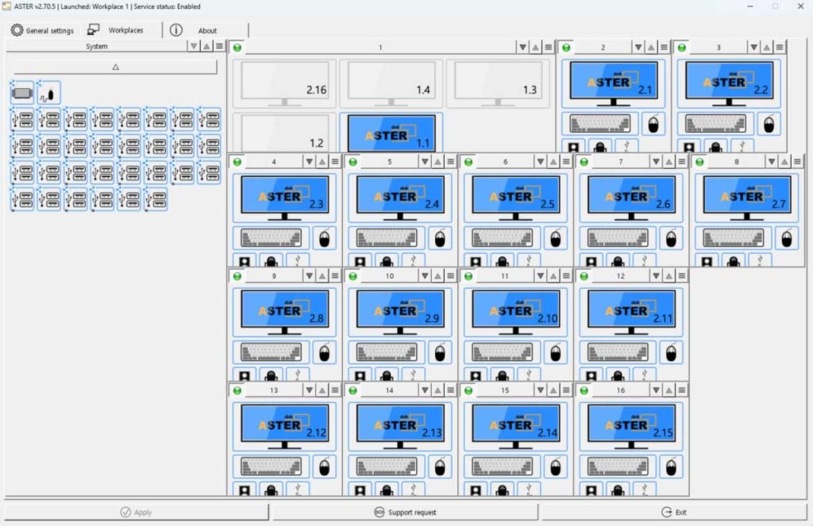Select speaker device in workplace 14
Viewport: 813px width, 526px height.
click(x=360, y=490)
